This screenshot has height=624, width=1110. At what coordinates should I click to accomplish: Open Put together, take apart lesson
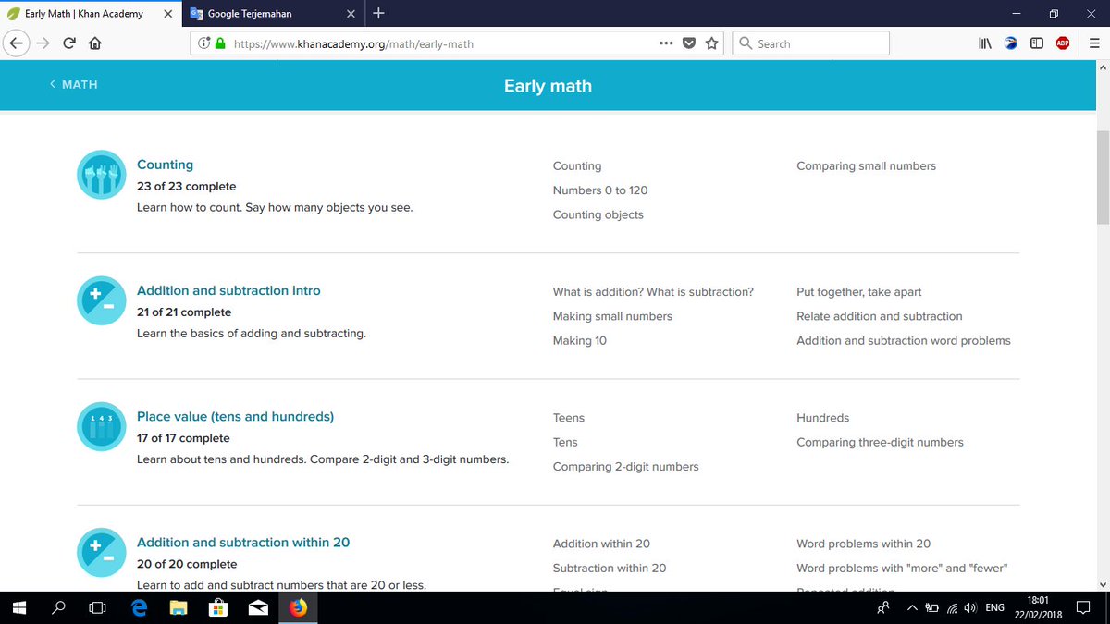(858, 292)
